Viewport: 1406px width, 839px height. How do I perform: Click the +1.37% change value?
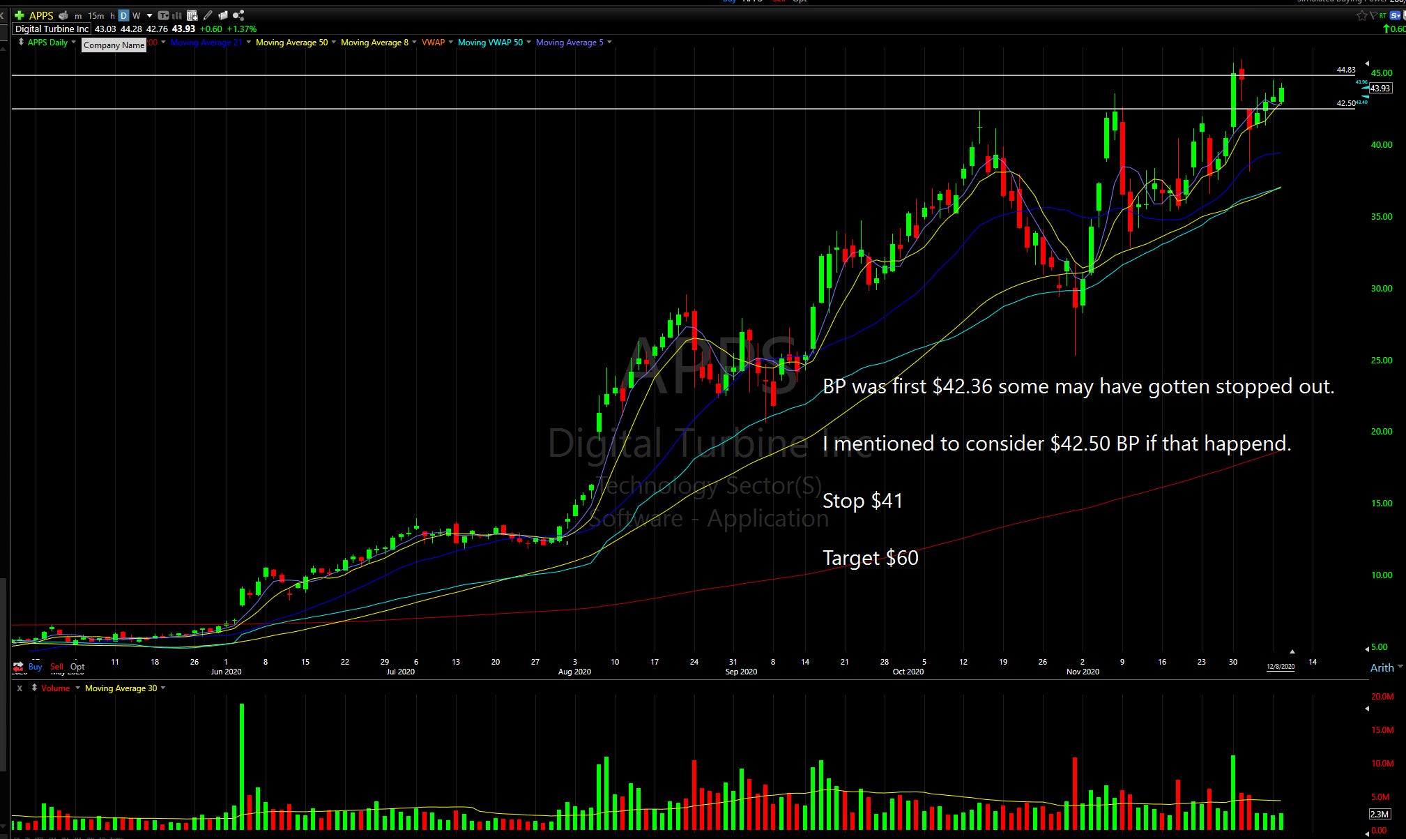[242, 29]
